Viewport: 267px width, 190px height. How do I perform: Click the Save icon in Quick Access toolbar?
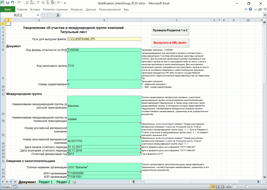(8, 3)
